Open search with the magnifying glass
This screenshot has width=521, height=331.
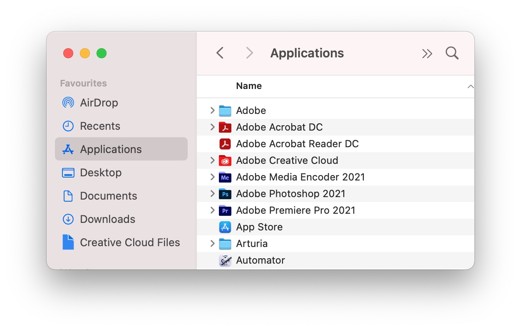click(452, 53)
